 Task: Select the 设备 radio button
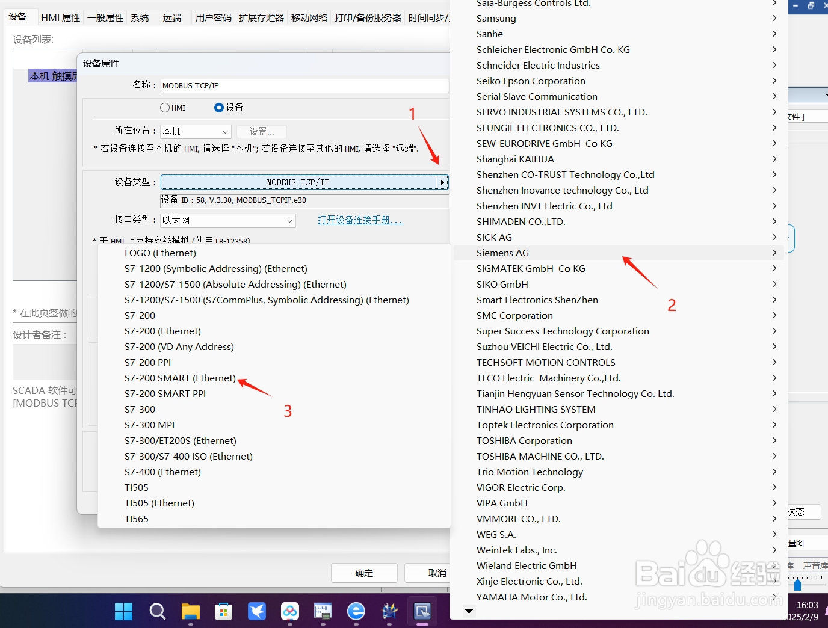(219, 108)
